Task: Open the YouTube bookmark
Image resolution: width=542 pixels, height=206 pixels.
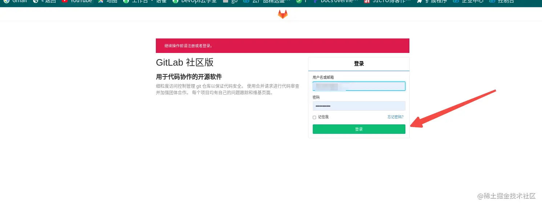Action: coord(77,2)
